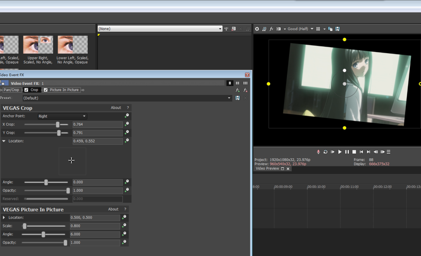The width and height of the screenshot is (421, 256).
Task: Disable the Crop effect checkbox
Action: point(27,90)
